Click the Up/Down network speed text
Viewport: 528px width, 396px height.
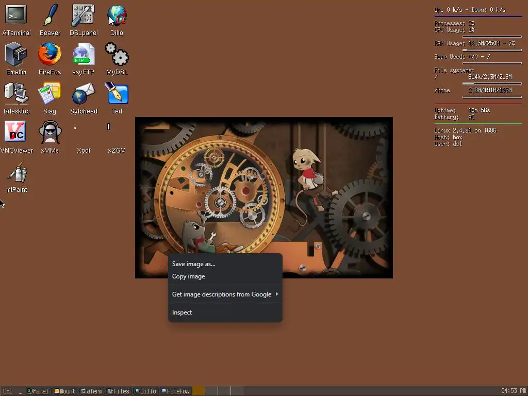click(470, 10)
